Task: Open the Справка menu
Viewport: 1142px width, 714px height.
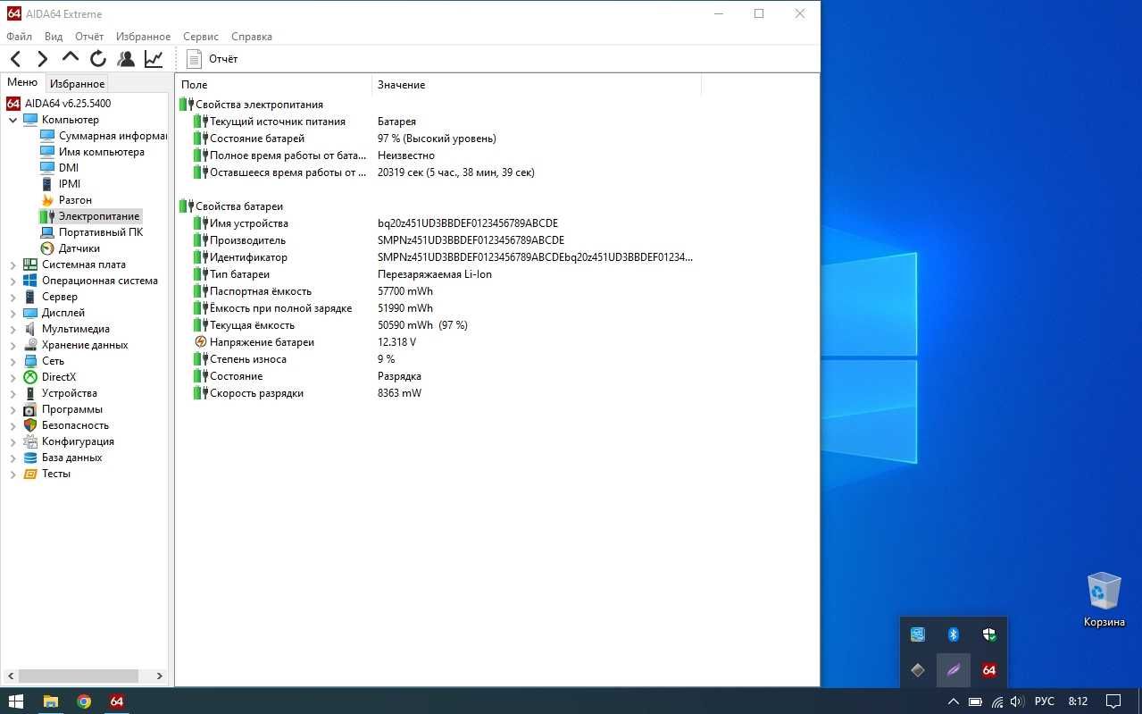Action: [x=252, y=37]
